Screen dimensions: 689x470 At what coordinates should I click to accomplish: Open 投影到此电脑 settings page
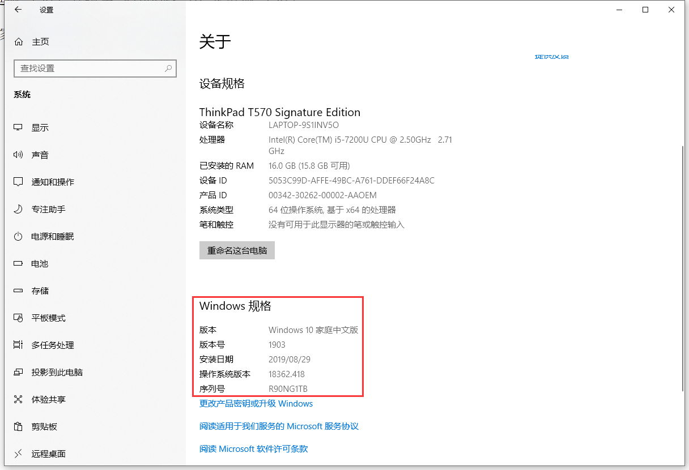(x=57, y=372)
